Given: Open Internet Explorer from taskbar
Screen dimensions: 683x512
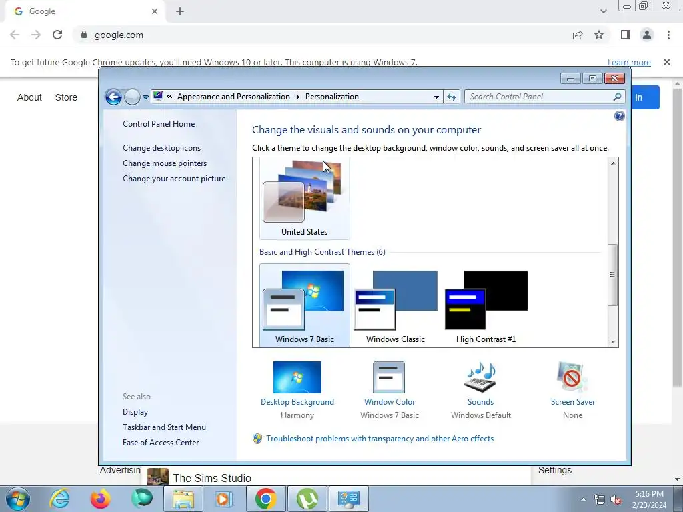Looking at the screenshot, I should [x=59, y=499].
